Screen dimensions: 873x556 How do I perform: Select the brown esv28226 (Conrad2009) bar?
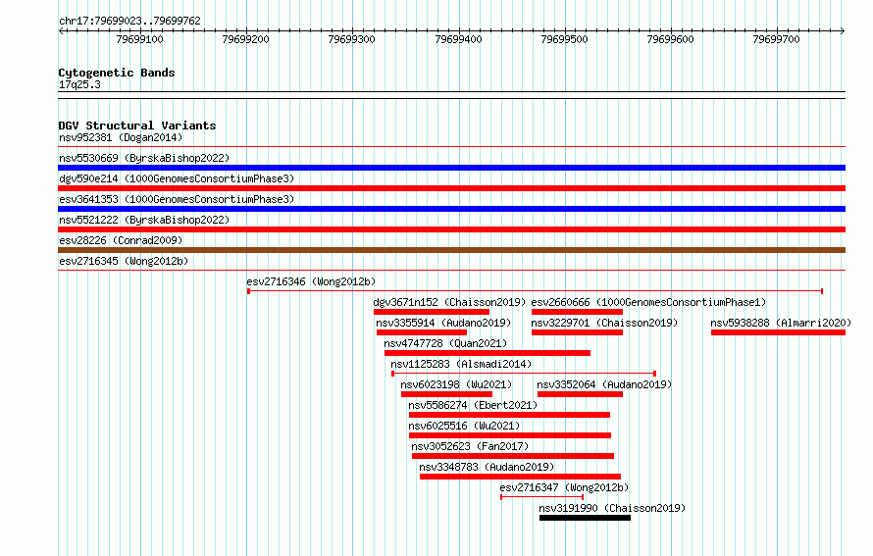click(451, 250)
